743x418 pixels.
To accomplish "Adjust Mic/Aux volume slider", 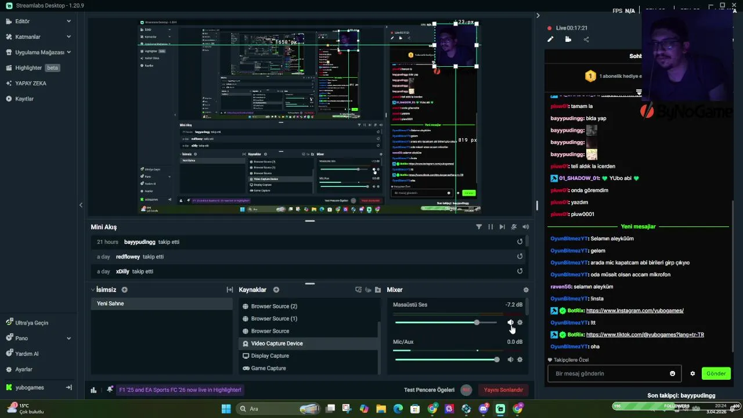I will coord(446,359).
